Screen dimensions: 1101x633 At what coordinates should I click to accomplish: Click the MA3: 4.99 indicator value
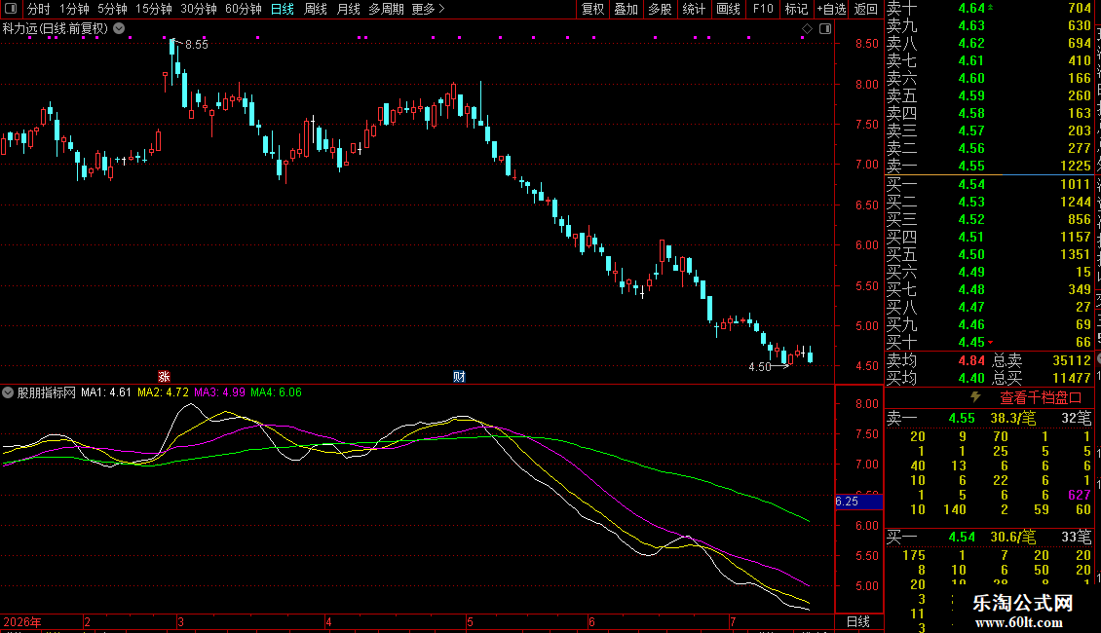tap(220, 392)
